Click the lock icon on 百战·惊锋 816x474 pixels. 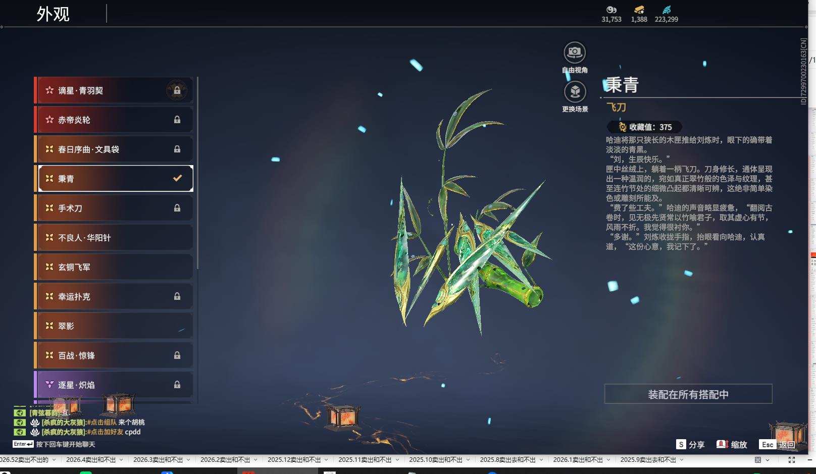tap(177, 355)
